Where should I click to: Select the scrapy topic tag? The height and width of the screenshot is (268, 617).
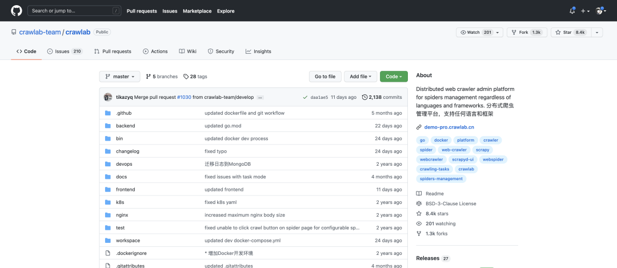click(x=482, y=150)
